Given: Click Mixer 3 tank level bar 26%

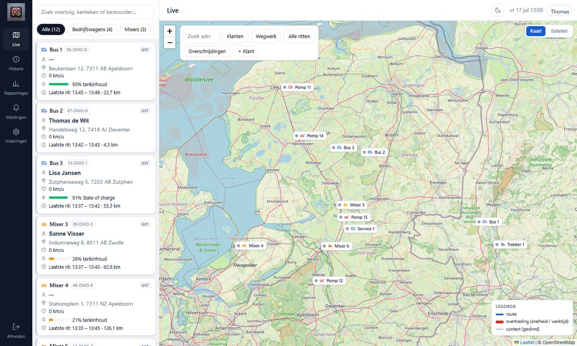Looking at the screenshot, I should point(59,259).
